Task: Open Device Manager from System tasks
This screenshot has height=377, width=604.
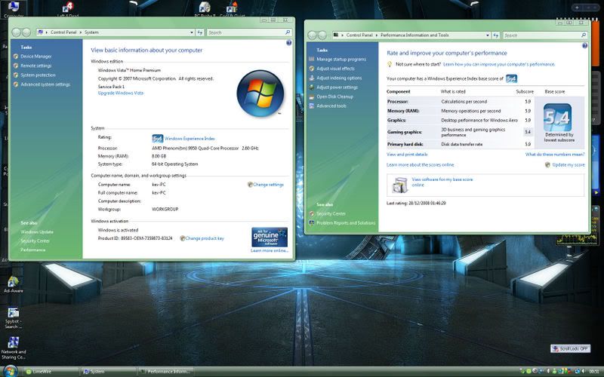Action: (35, 57)
